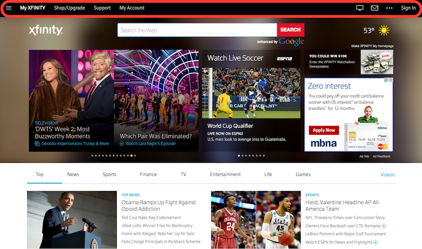Click Sign In

click(x=408, y=8)
